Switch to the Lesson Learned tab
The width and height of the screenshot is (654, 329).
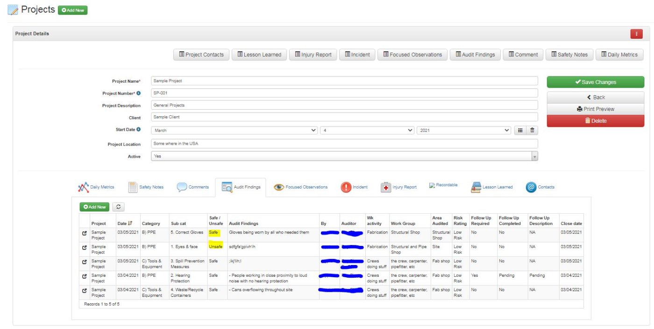[492, 187]
